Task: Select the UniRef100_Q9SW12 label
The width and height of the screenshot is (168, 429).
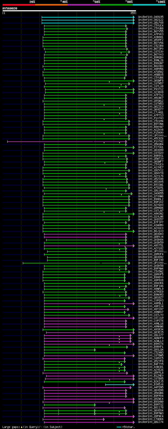Action: (x=151, y=101)
